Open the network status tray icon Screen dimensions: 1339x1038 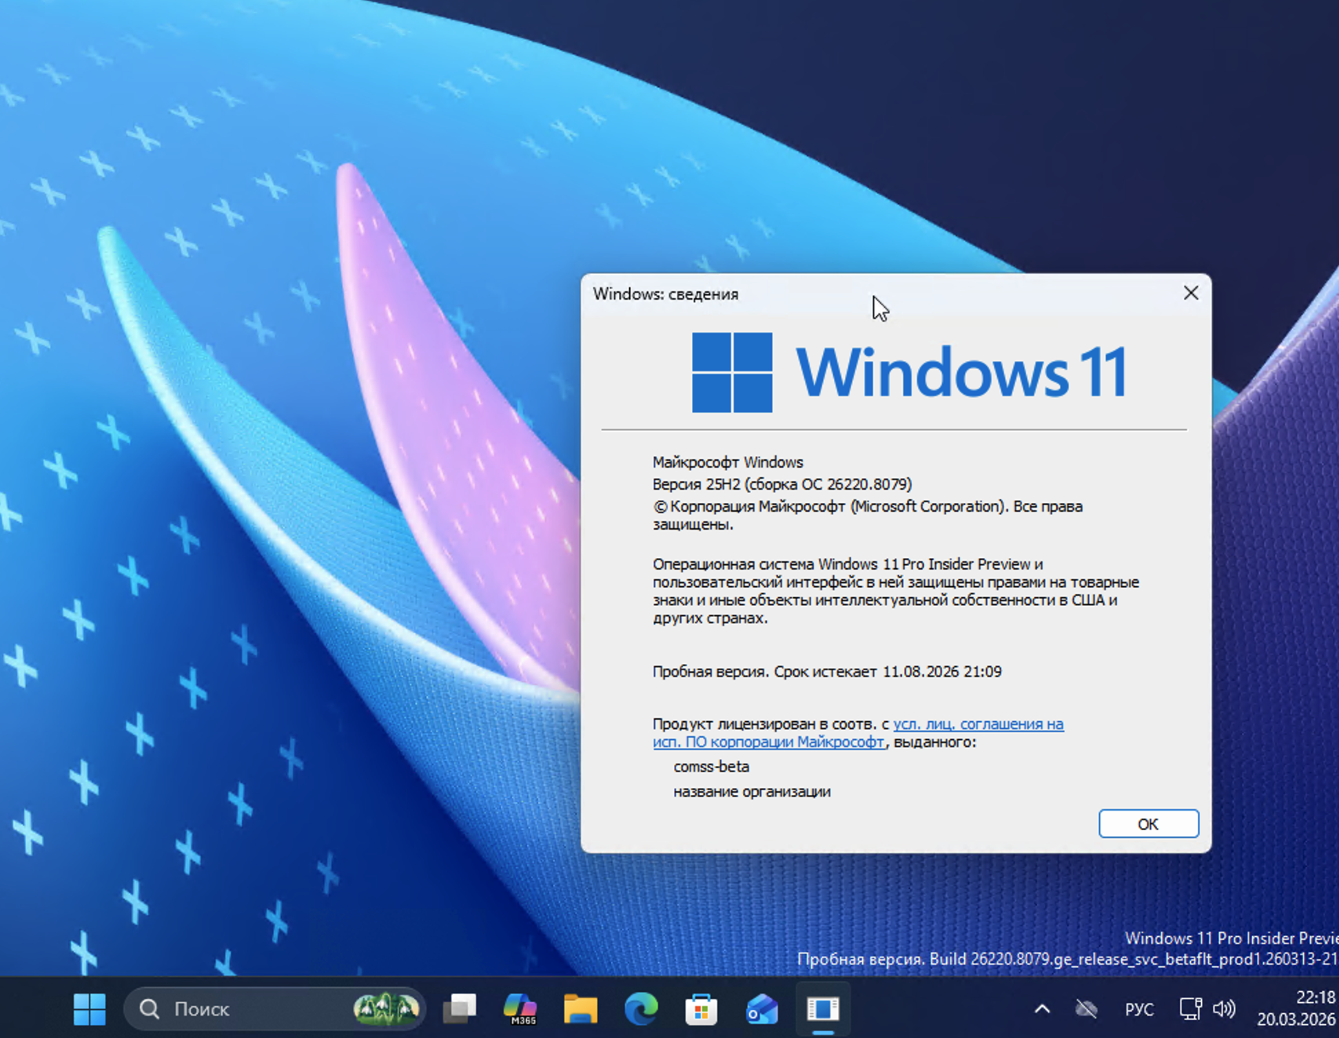1190,1009
